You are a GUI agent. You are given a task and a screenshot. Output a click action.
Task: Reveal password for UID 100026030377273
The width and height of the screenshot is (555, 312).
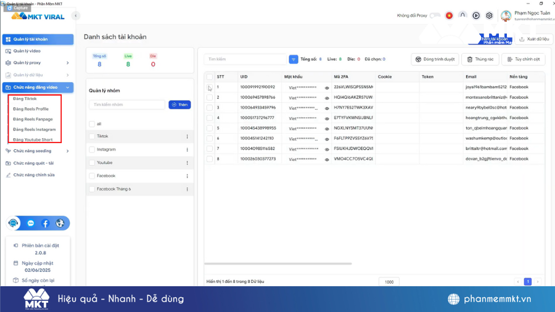click(327, 160)
